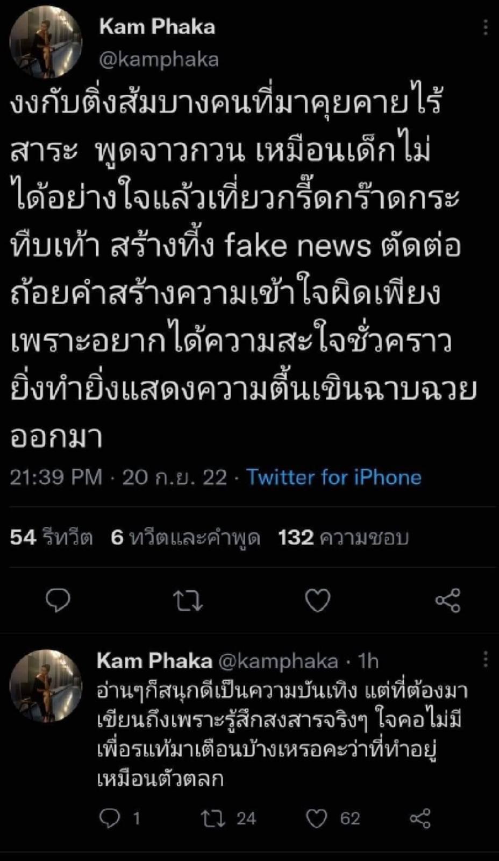Open the Twitter for iPhone link
Image resolution: width=499 pixels, height=861 pixels.
333,477
